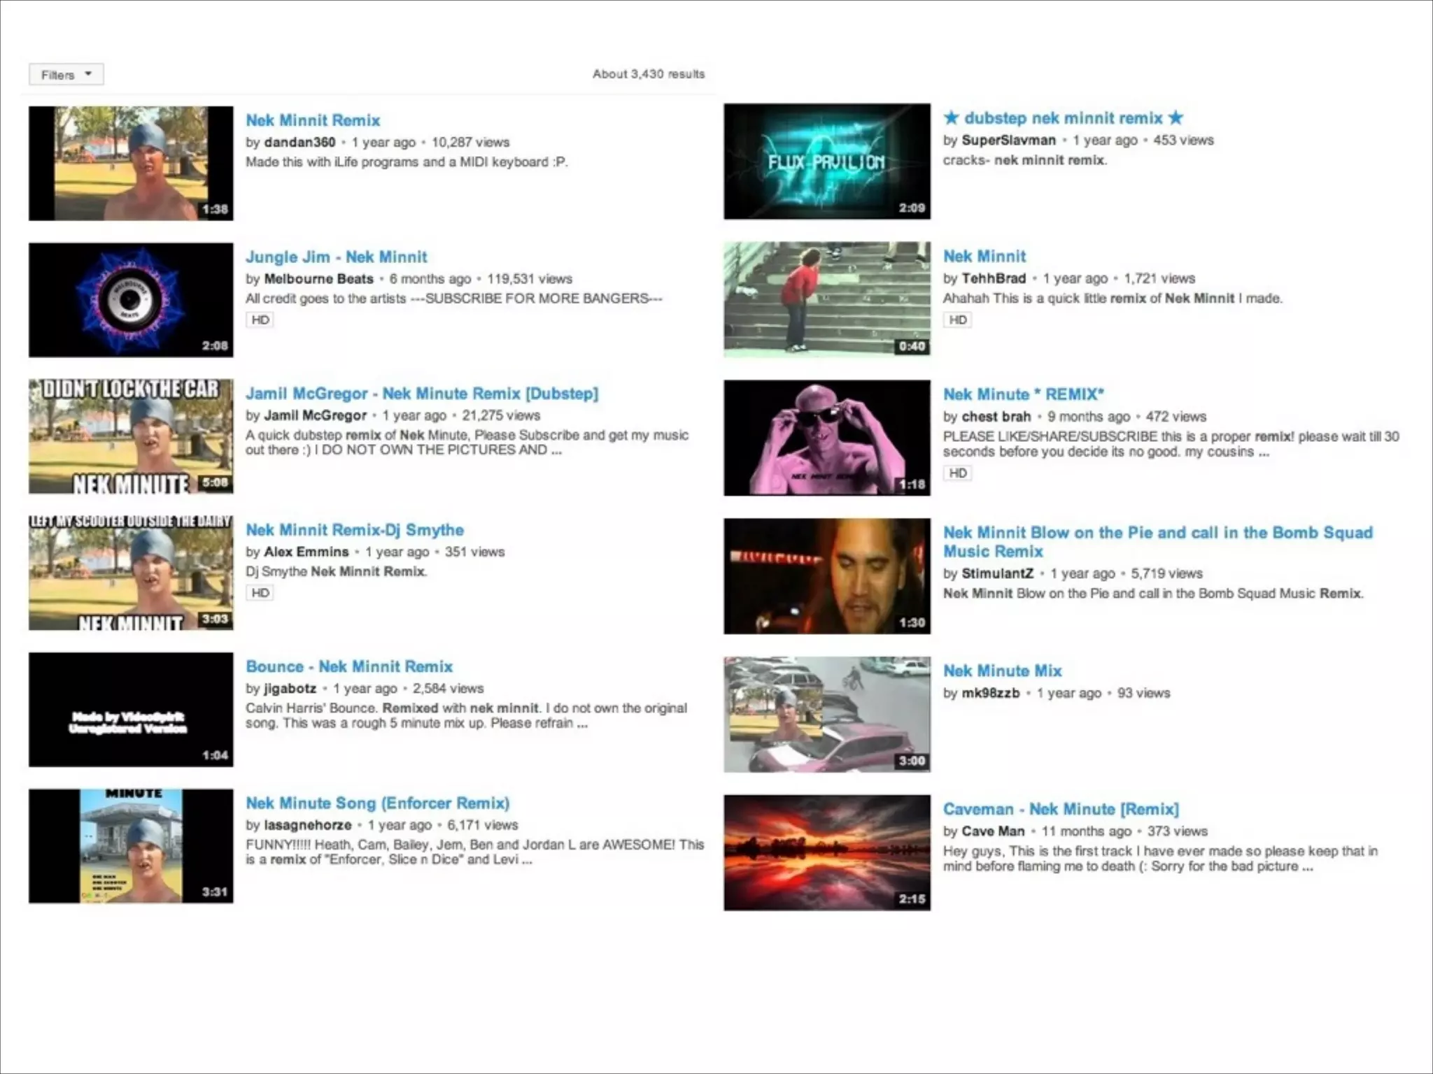Open the Jamil McGregor Nek Minute Remix [Dubstep] title
Viewport: 1433px width, 1074px height.
point(421,394)
